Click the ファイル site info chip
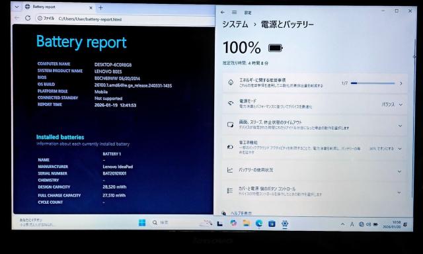The image size is (423, 254). pyautogui.click(x=46, y=19)
